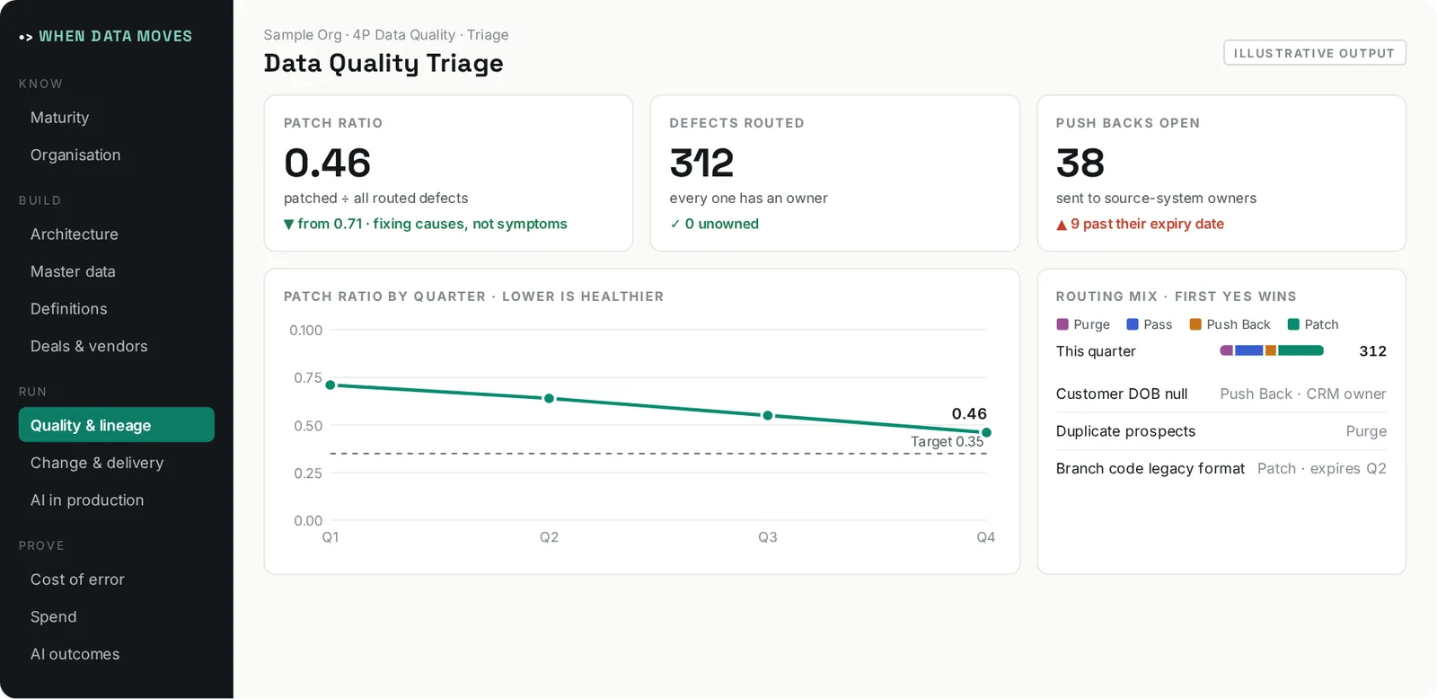
Task: Click the blue Pass legend swatch
Action: (1133, 324)
